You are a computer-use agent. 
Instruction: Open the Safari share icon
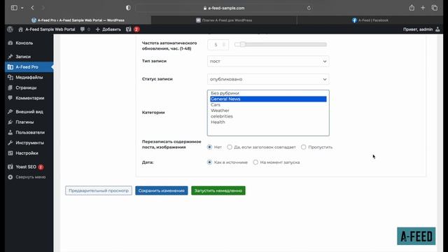pos(412,8)
